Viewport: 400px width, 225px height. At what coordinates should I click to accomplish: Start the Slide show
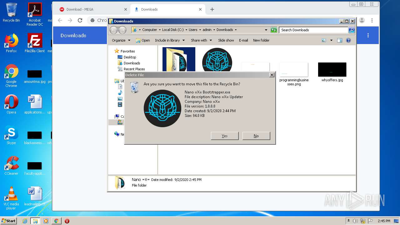click(226, 40)
